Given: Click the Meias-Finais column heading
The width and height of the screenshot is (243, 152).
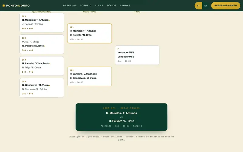Looking at the screenshot, I should (x=89, y=12).
